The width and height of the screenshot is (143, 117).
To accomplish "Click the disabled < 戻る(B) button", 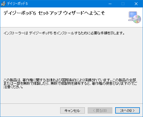I will (100, 110).
